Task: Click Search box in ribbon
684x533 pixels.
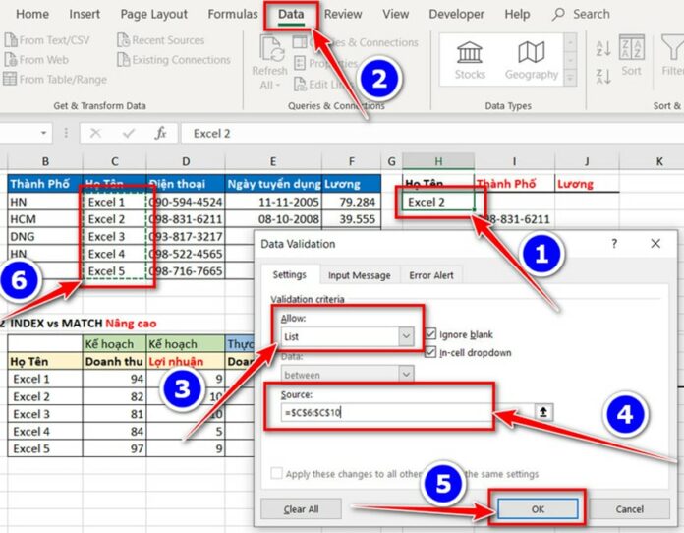Action: pyautogui.click(x=591, y=14)
